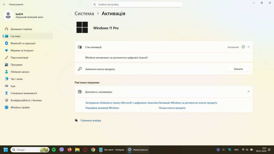
Task: Open Персоналізація settings
Action: [28, 57]
